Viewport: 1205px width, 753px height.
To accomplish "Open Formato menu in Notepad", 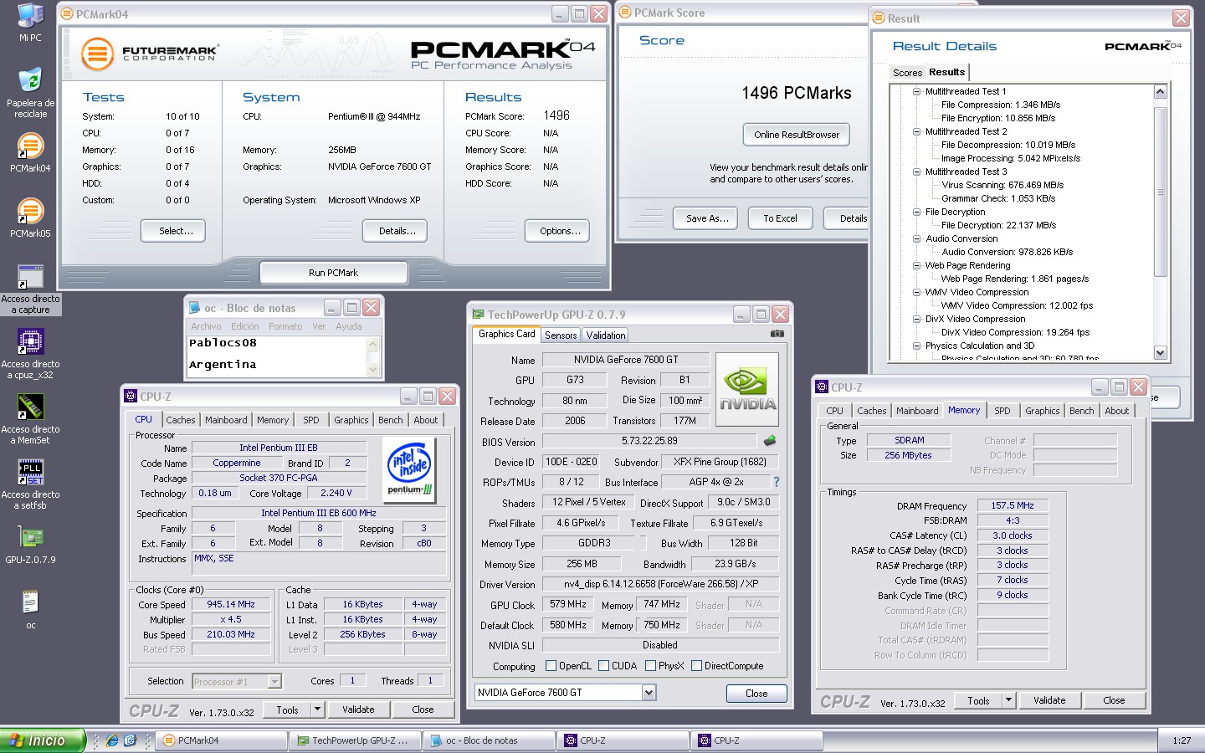I will 285,326.
